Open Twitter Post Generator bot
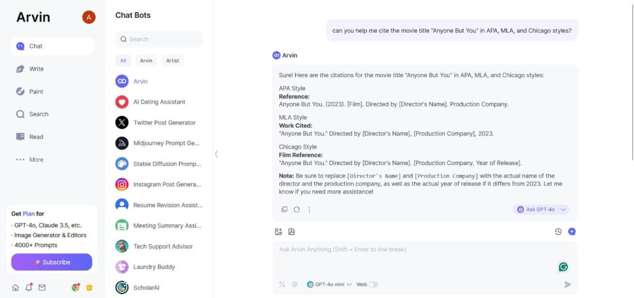Screen dimensions: 634x298 (x=159, y=122)
